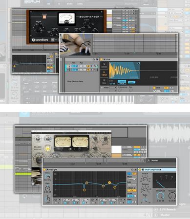
Task: Toggle the Kick device activator
Action: (x=101, y=59)
